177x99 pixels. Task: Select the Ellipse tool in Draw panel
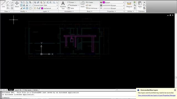pyautogui.click(x=7, y=8)
